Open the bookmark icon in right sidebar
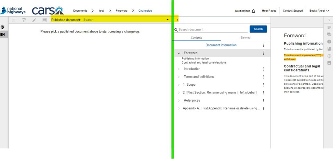 (329, 49)
